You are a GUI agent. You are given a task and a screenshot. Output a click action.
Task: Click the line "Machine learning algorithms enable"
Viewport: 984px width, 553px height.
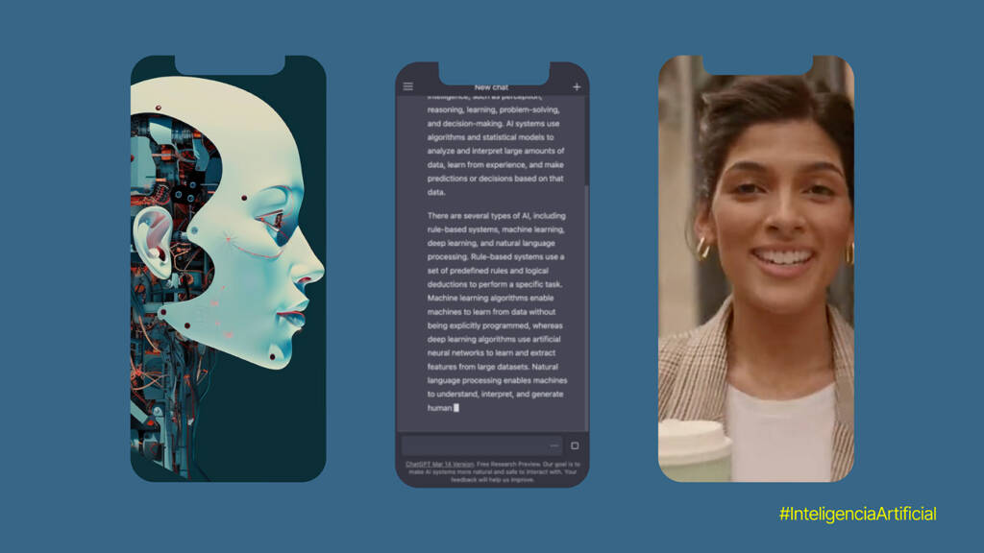point(491,298)
